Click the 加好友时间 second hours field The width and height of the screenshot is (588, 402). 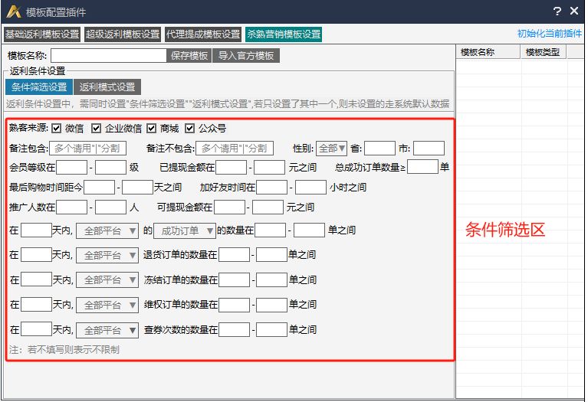(x=310, y=187)
